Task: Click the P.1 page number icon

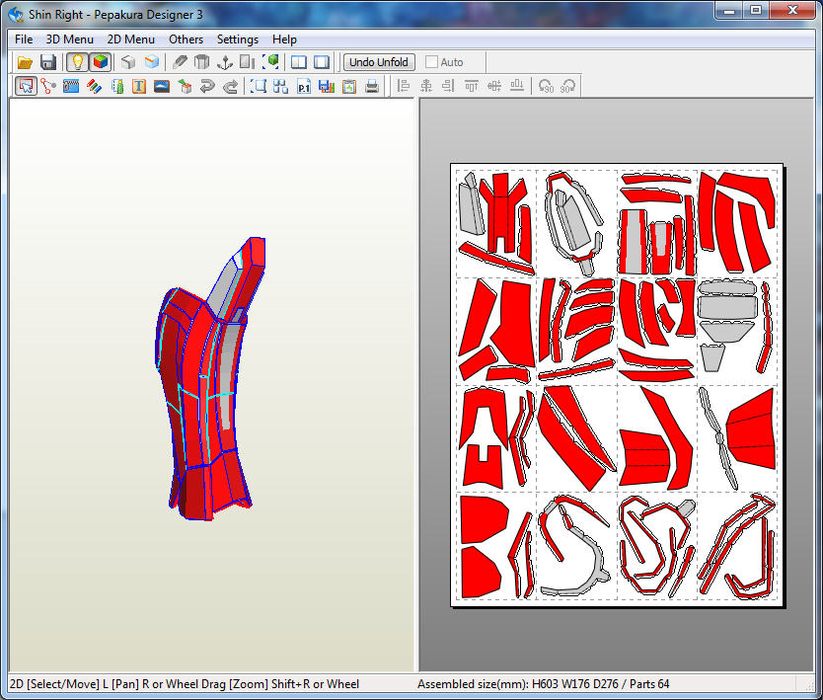Action: [x=304, y=86]
